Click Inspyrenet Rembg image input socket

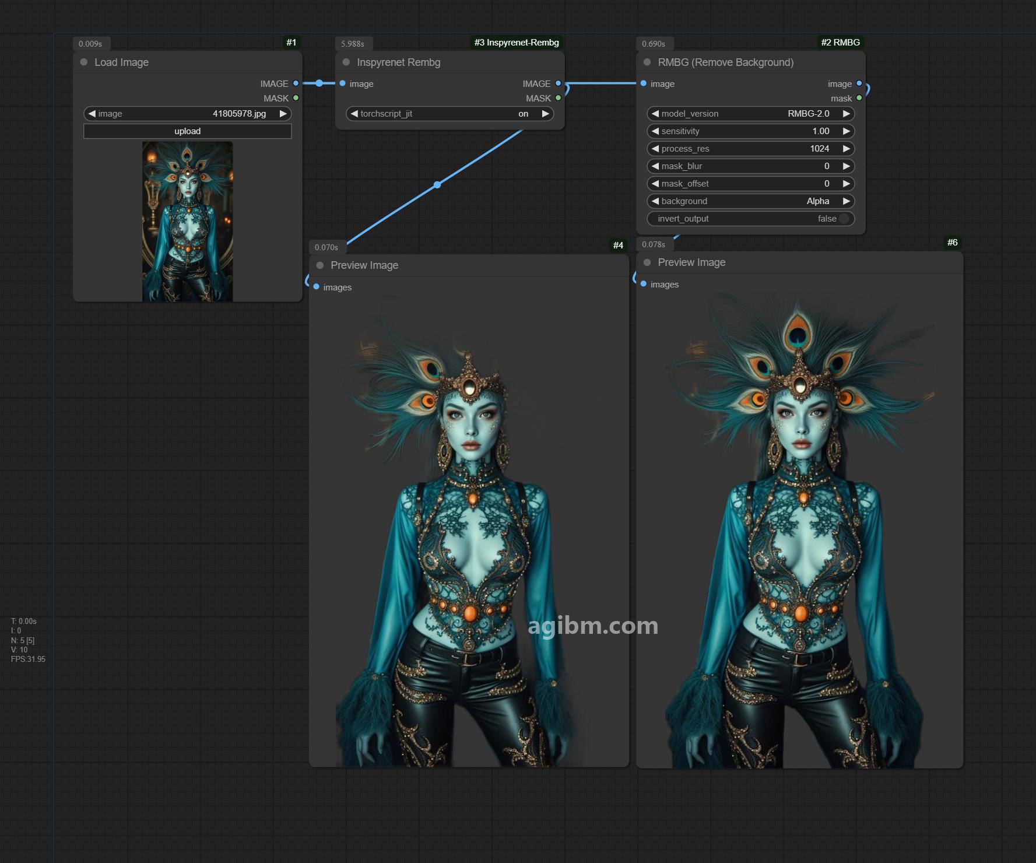tap(343, 83)
